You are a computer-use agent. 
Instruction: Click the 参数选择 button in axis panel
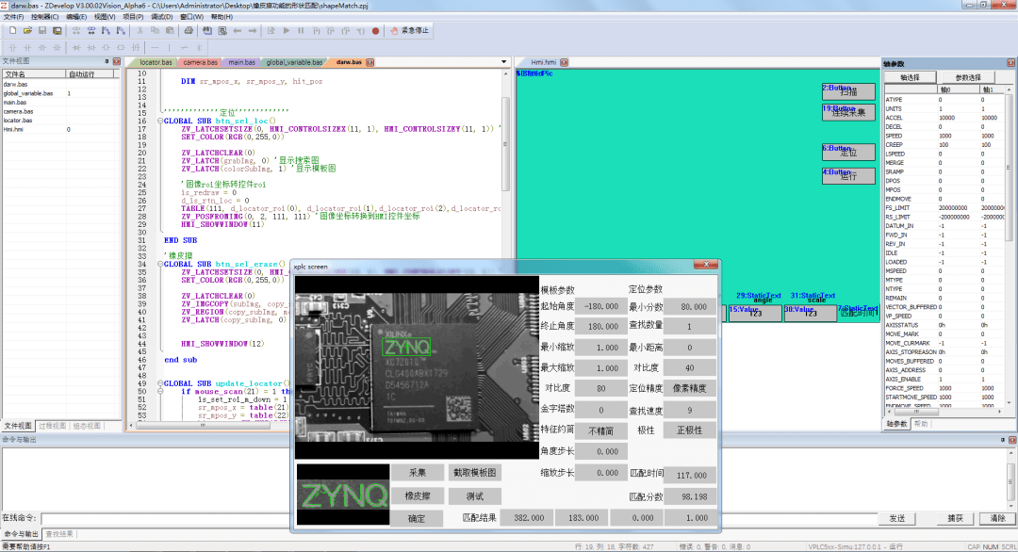[967, 77]
